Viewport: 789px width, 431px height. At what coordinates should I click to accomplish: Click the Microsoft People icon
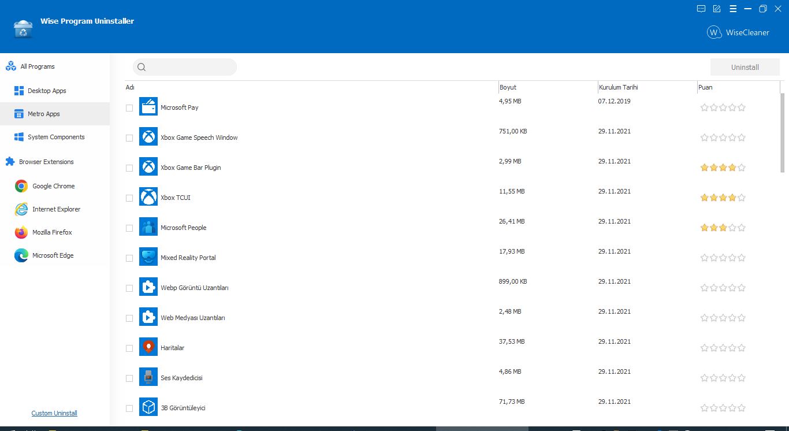point(148,228)
